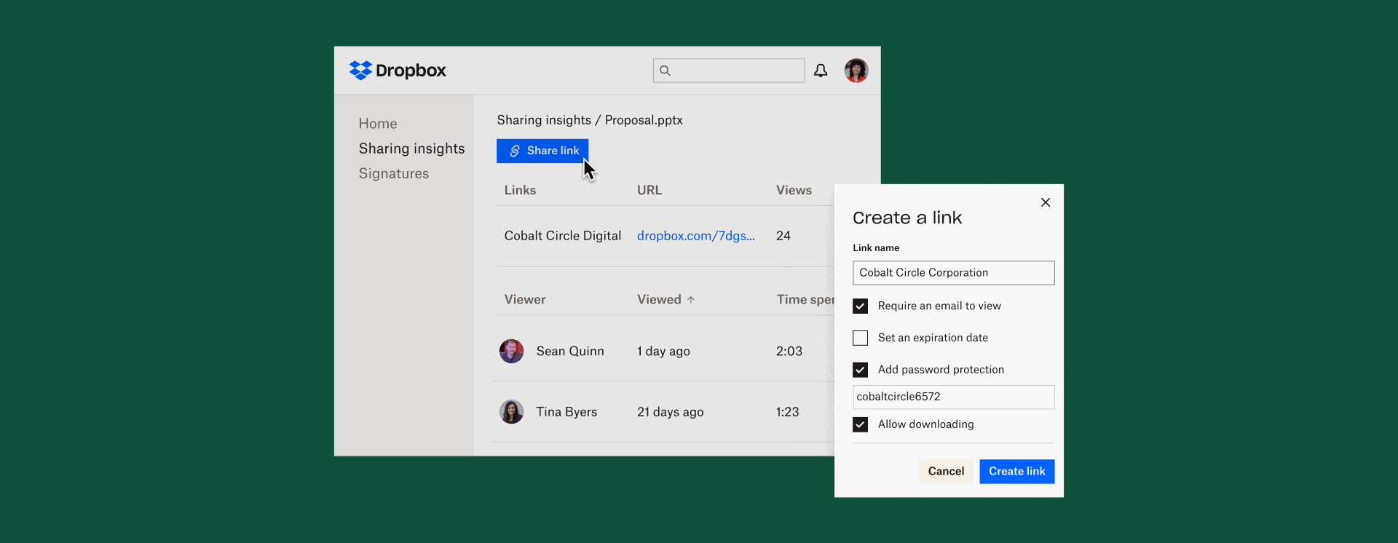Screen dimensions: 1398x543
Task: Click the Link name input field
Action: click(x=954, y=273)
